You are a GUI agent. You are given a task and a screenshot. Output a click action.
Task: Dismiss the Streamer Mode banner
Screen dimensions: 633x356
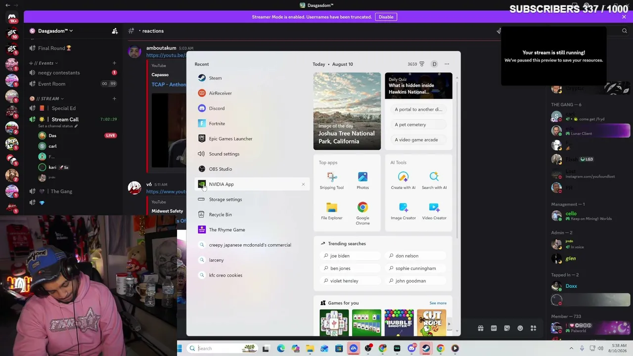624,17
